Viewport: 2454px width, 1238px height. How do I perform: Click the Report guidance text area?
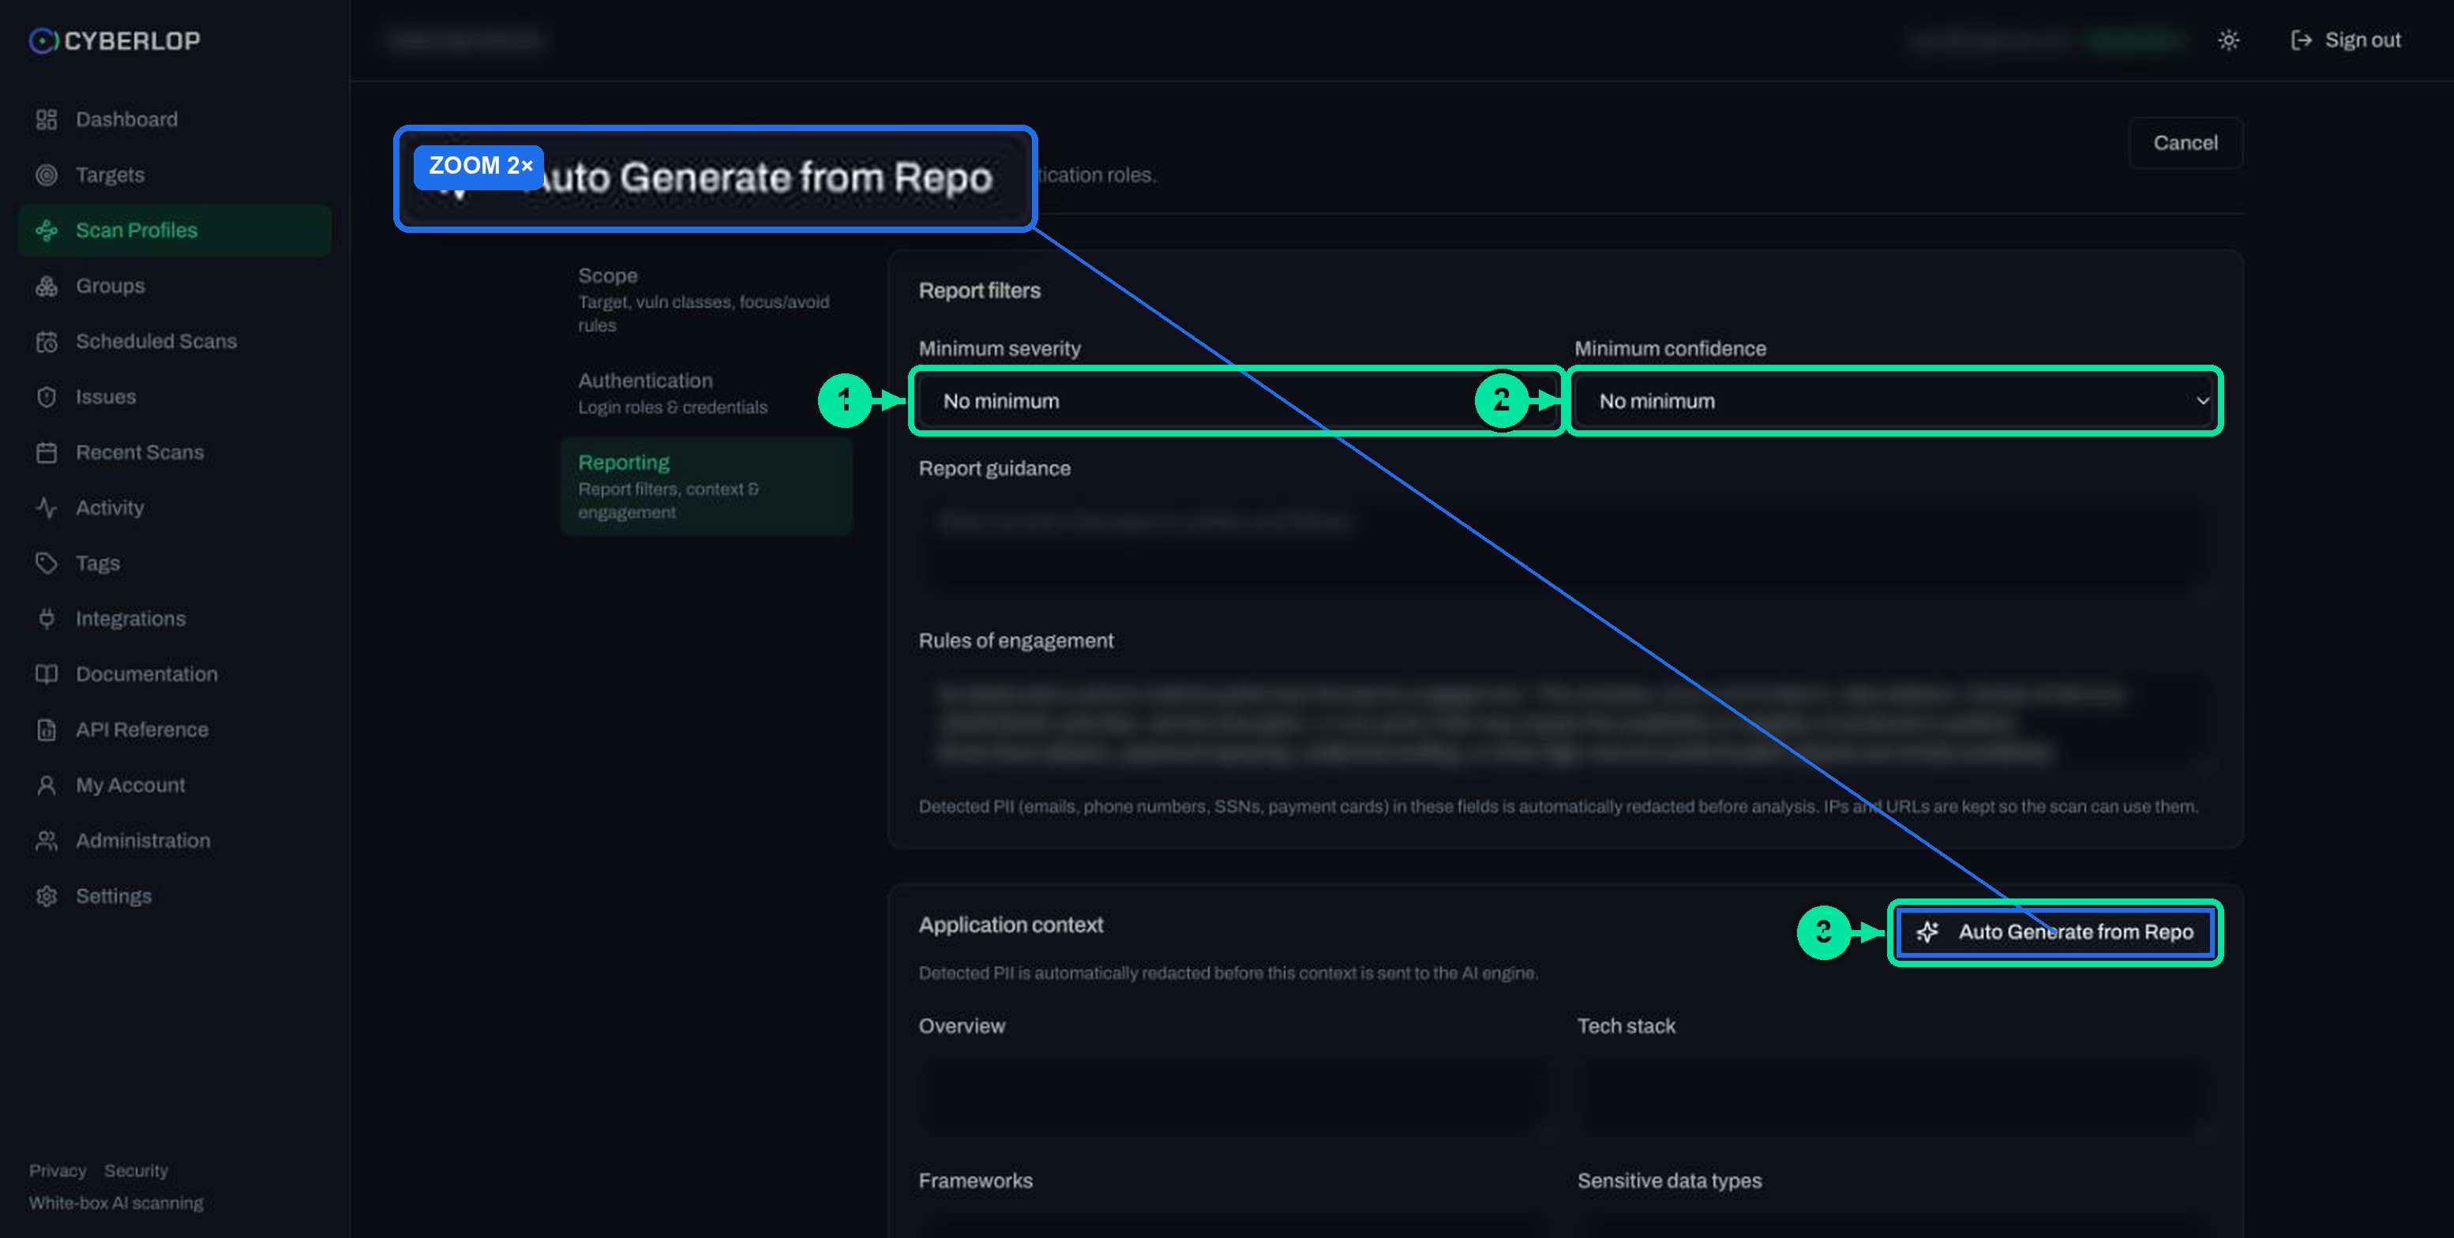pyautogui.click(x=1564, y=551)
